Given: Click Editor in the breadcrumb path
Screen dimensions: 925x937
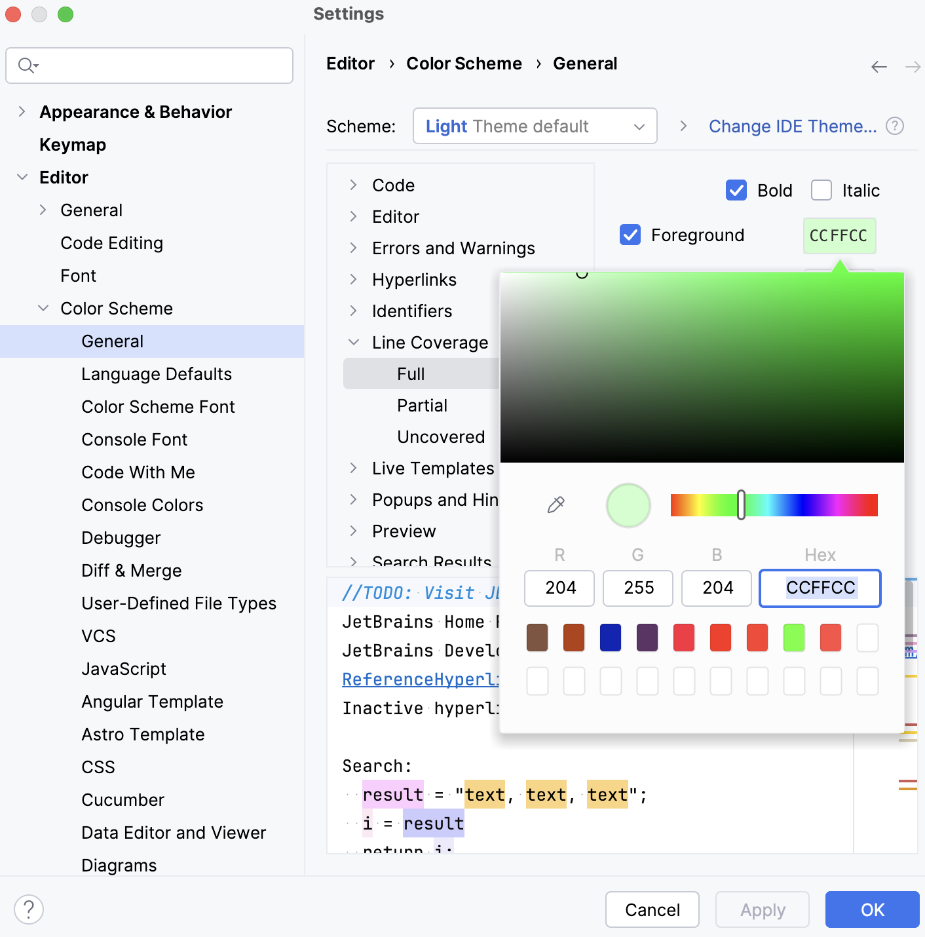Looking at the screenshot, I should pos(350,63).
